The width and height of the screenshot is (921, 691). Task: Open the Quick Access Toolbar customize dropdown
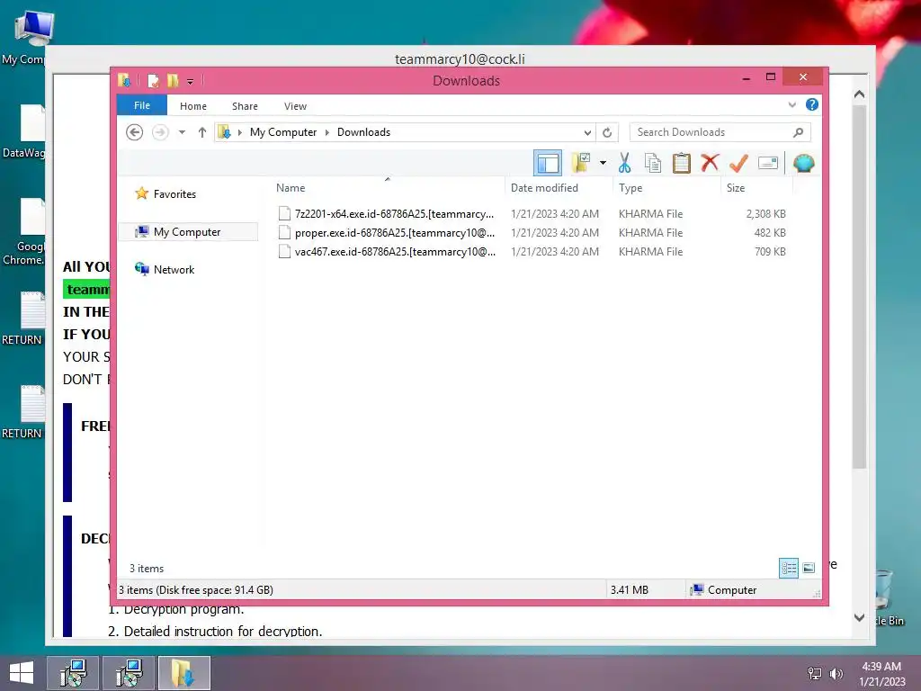pyautogui.click(x=191, y=81)
